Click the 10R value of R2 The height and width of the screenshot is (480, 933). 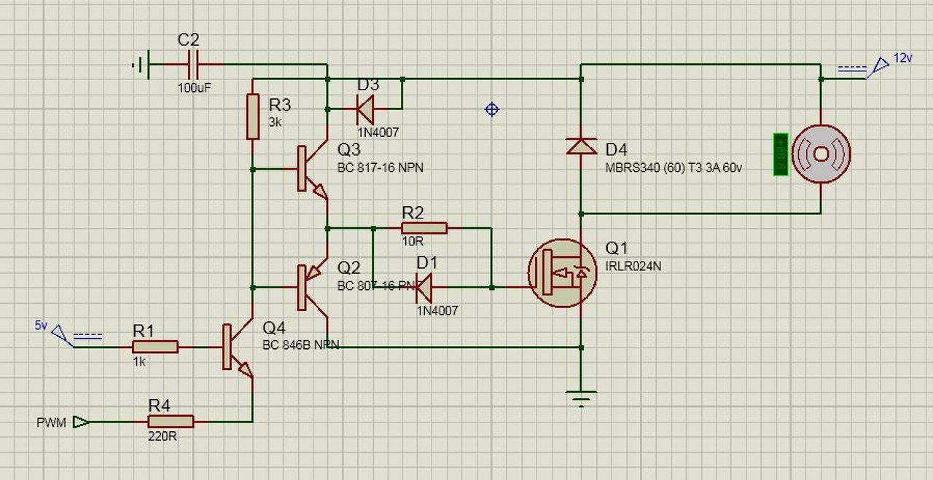point(413,243)
